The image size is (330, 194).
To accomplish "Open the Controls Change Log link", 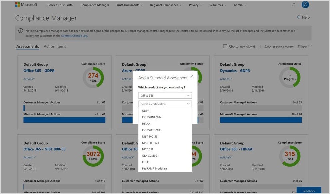I will [75, 35].
